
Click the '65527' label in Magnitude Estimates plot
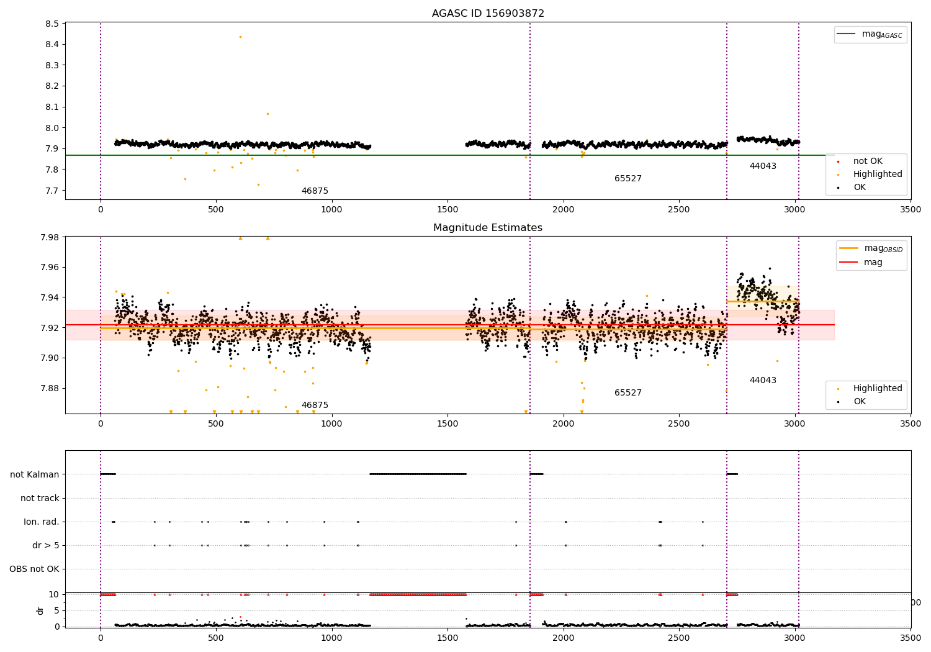pos(628,393)
